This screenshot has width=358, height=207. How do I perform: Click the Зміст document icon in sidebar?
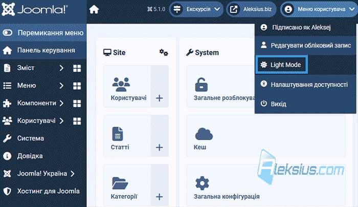[x=7, y=68]
